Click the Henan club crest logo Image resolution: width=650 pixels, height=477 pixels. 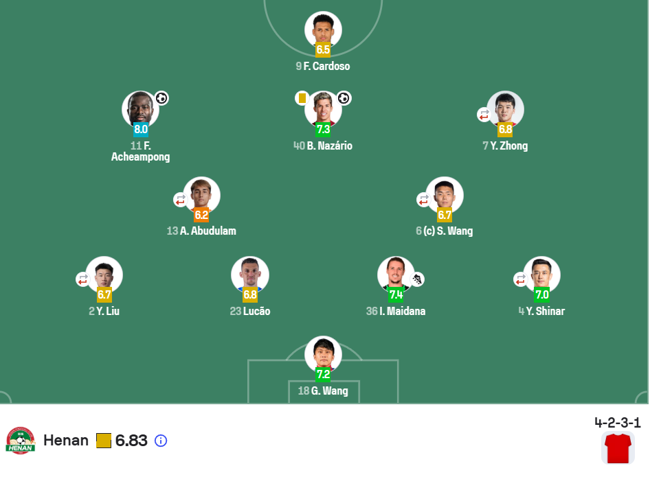(21, 441)
